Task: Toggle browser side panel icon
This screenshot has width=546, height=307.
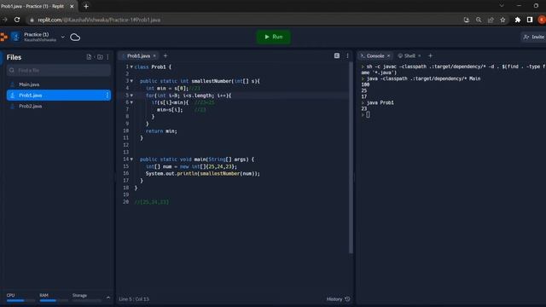Action: click(530, 20)
